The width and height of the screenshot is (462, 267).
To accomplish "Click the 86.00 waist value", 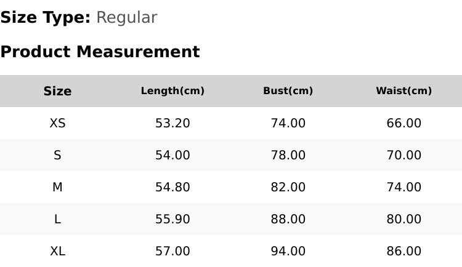I will tap(404, 252).
